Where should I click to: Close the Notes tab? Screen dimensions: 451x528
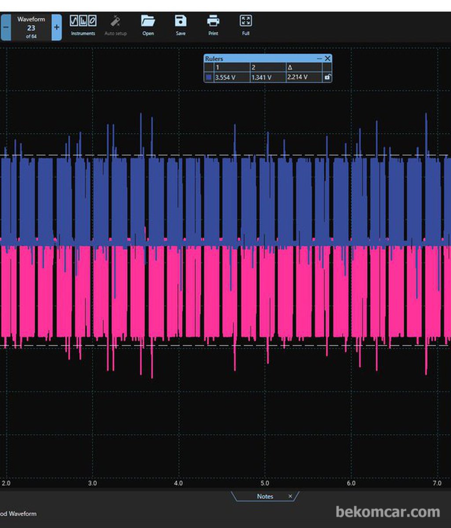[x=290, y=496]
